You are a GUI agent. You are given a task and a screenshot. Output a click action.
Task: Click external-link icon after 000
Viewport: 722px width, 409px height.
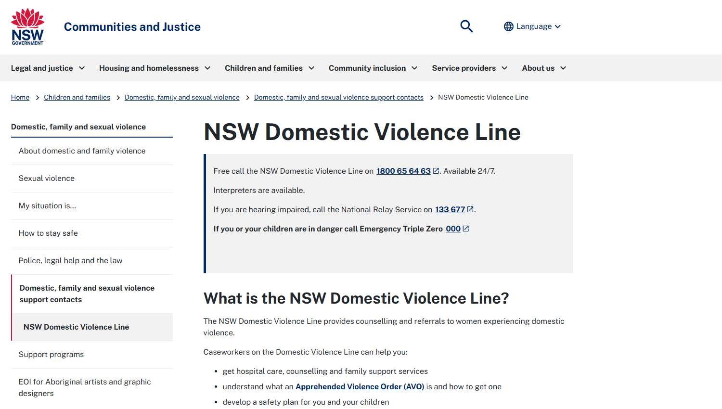click(x=466, y=229)
